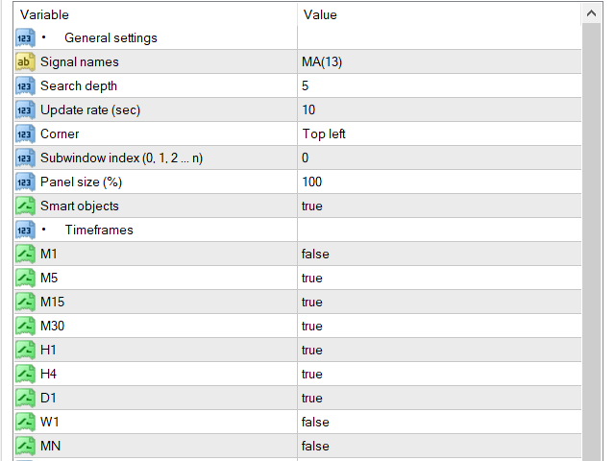
Task: Open the D1 true value dropdown
Action: tap(439, 398)
